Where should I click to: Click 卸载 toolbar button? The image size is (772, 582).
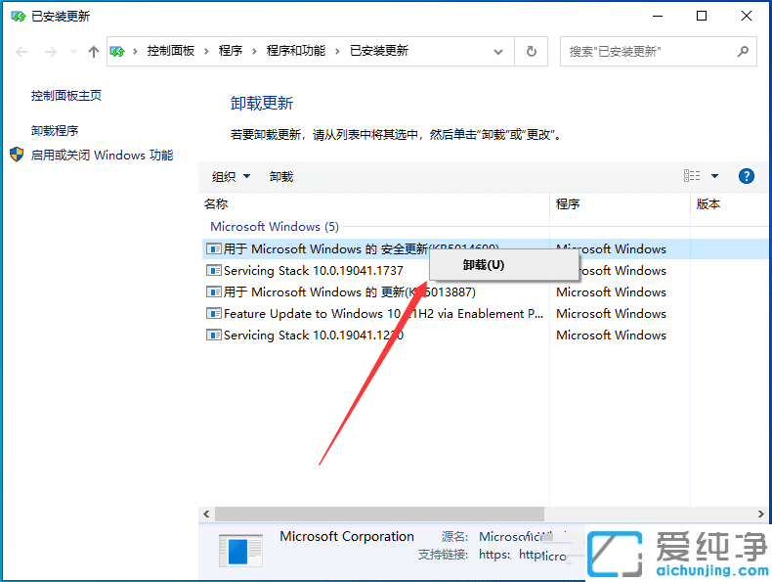pos(281,176)
